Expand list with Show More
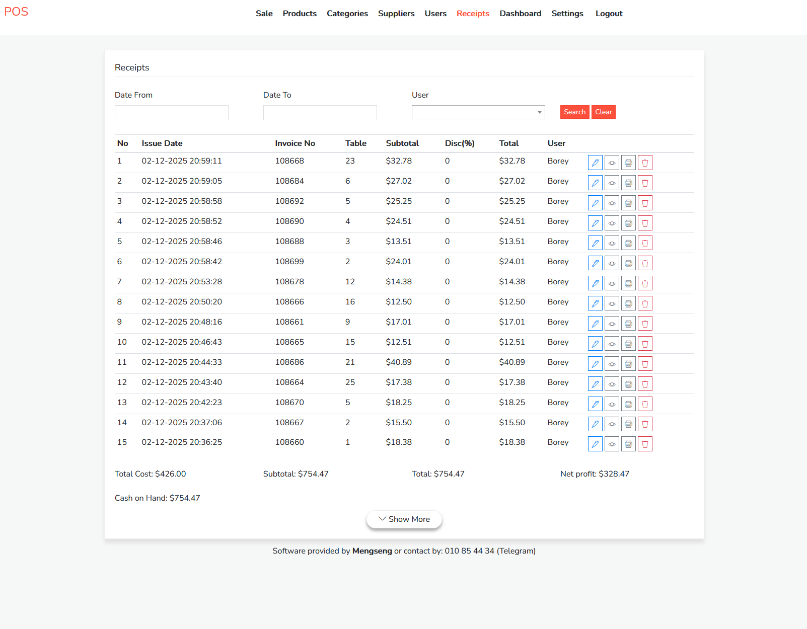Screen dimensions: 807x629 click(x=404, y=519)
